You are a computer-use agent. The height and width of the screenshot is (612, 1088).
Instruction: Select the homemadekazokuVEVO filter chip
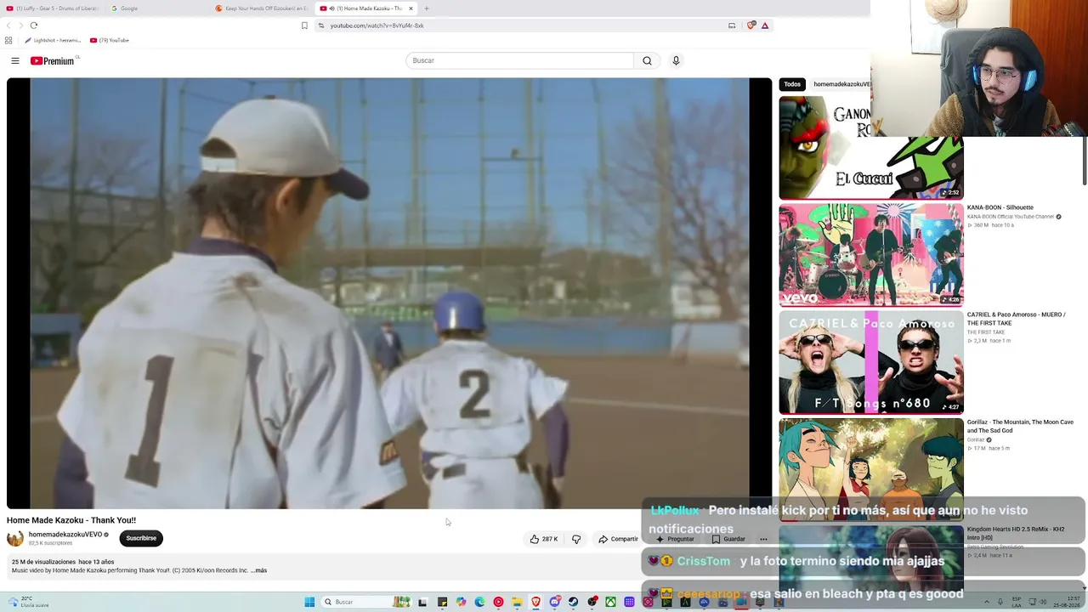[x=841, y=84]
